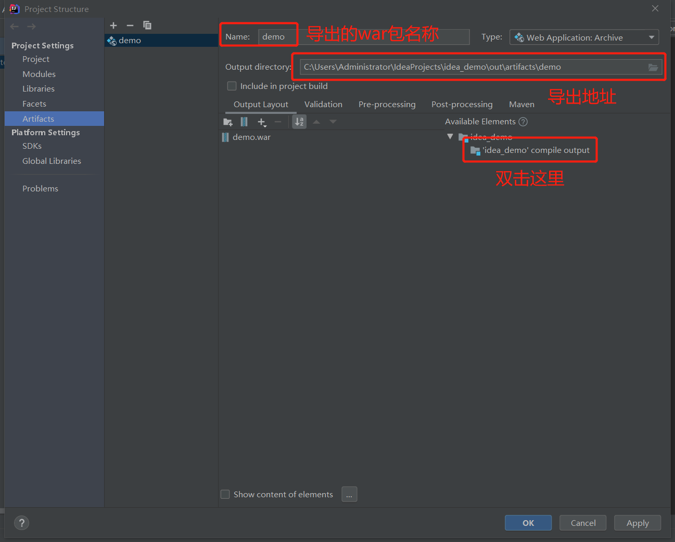675x542 pixels.
Task: Select 'idea_demo' compile output element
Action: 530,150
